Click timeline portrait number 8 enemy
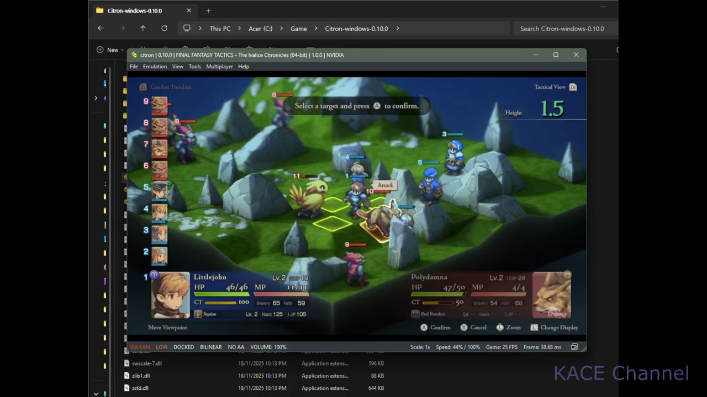 160,127
